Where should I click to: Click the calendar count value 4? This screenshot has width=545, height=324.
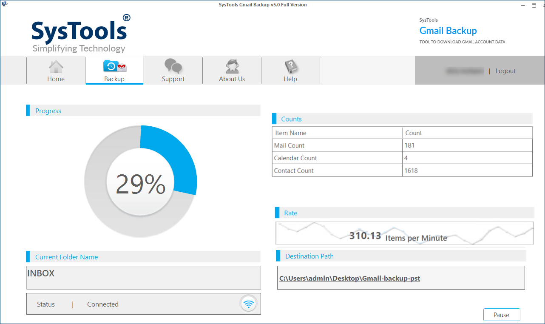tap(406, 158)
